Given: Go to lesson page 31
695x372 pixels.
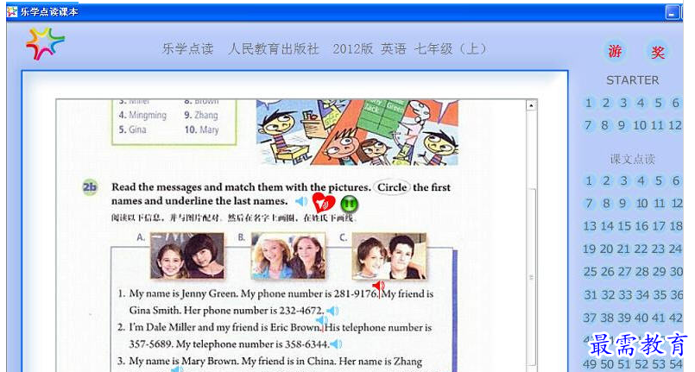Looking at the screenshot, I should click(x=590, y=295).
